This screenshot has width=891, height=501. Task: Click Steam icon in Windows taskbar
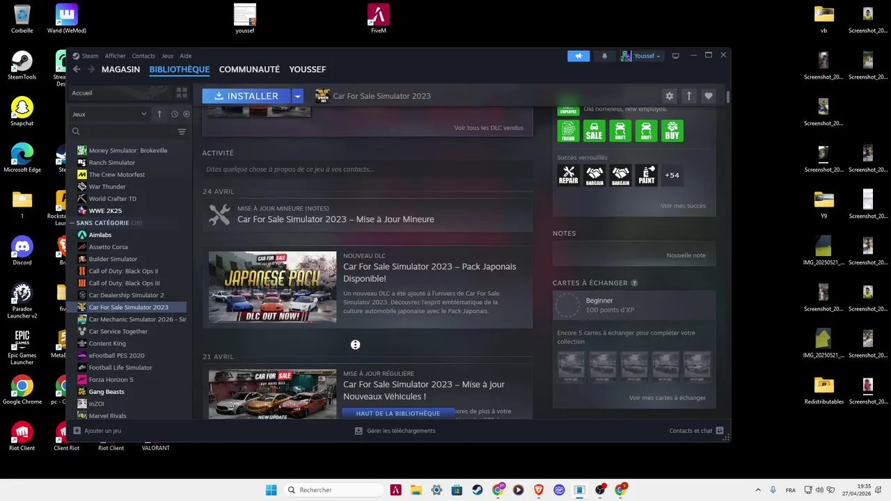click(x=478, y=490)
